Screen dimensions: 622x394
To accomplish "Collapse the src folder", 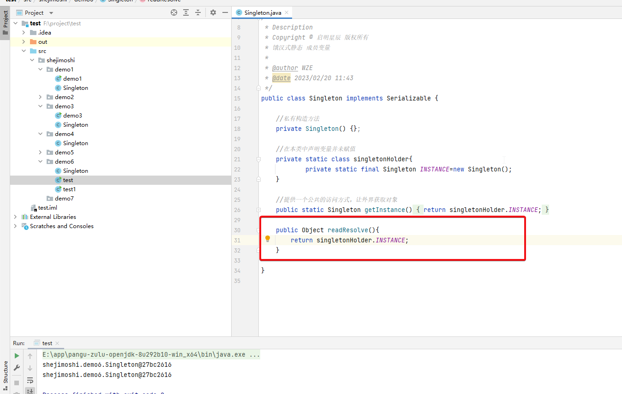I will pyautogui.click(x=24, y=51).
